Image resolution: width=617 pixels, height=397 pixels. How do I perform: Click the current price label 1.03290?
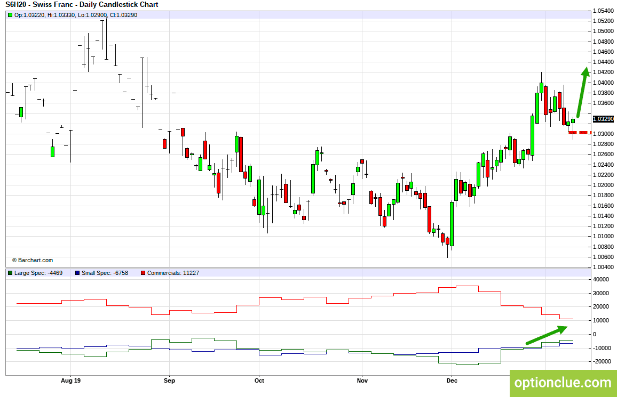(603, 119)
